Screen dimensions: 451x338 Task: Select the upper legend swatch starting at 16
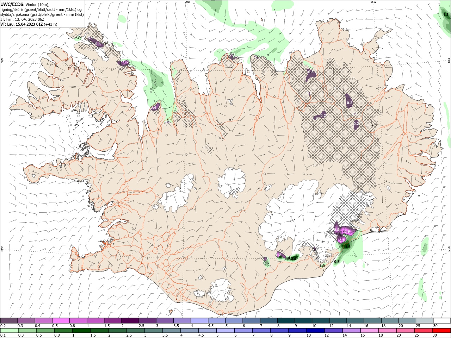[x=373, y=320]
